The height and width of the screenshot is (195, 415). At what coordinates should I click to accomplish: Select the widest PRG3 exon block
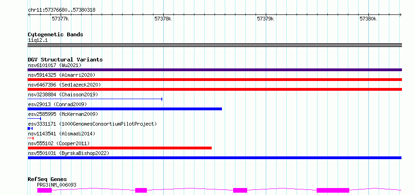pyautogui.click(x=333, y=190)
